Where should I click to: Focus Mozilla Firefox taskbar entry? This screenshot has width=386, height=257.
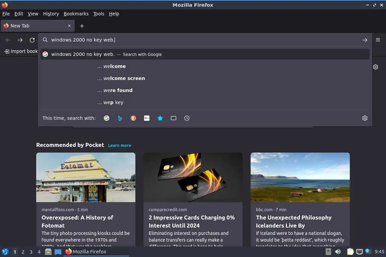point(96,252)
